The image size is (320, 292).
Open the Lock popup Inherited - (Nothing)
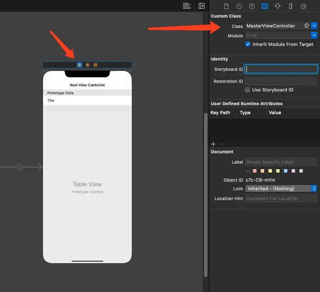point(281,189)
